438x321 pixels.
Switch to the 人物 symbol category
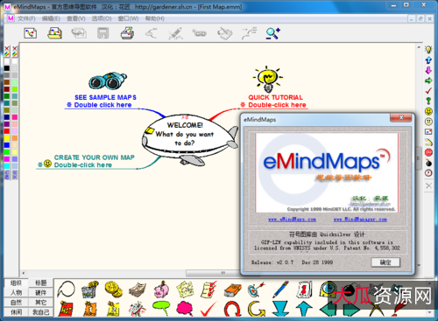pos(16,292)
